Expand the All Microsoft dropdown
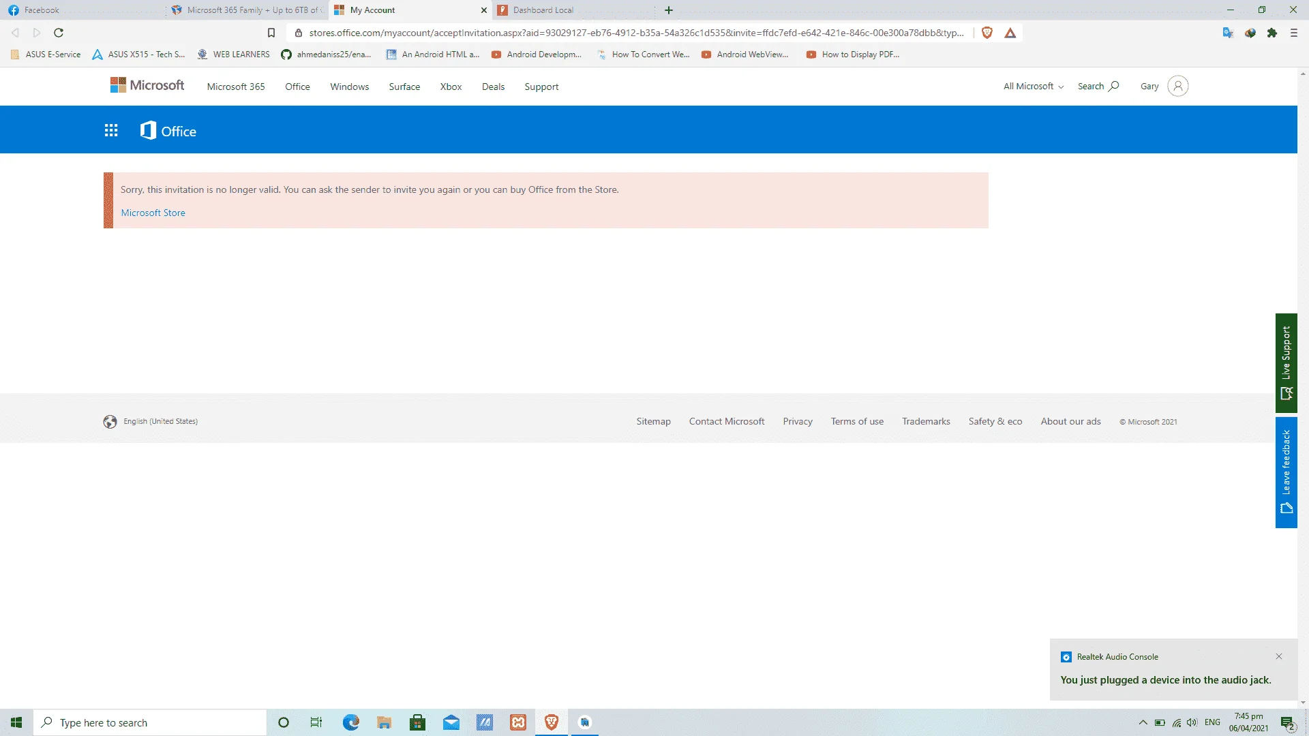The height and width of the screenshot is (736, 1309). tap(1034, 86)
